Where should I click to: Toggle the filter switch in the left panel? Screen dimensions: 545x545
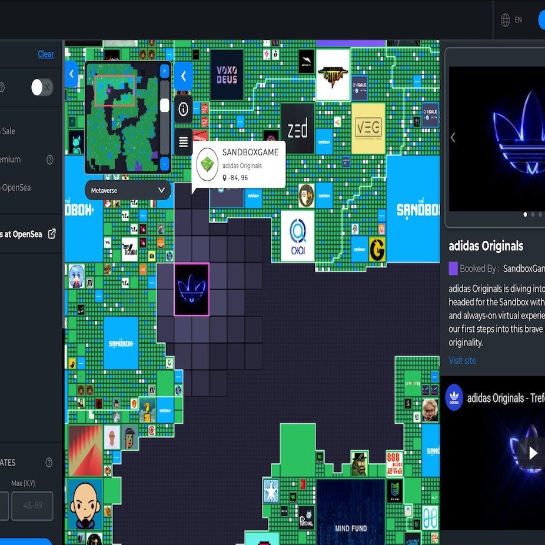click(x=41, y=87)
